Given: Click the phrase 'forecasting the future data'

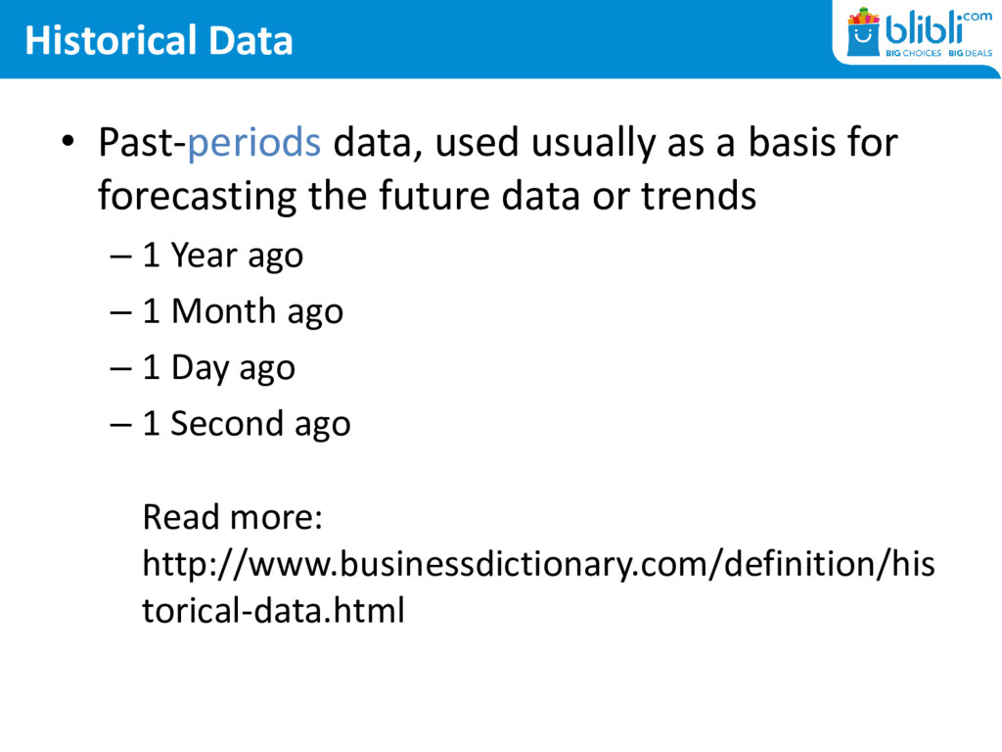Looking at the screenshot, I should (339, 196).
